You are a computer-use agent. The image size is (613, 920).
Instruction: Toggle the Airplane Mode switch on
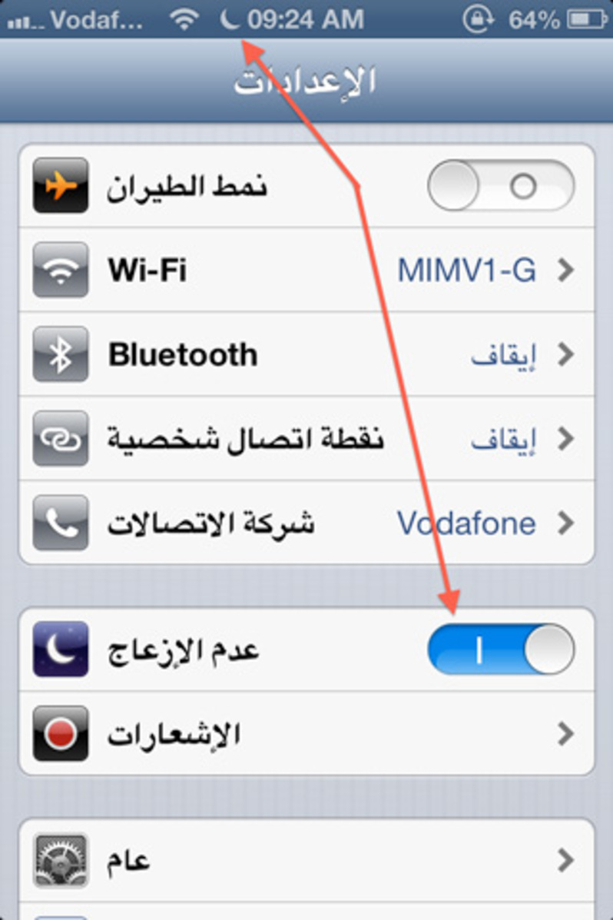501,186
